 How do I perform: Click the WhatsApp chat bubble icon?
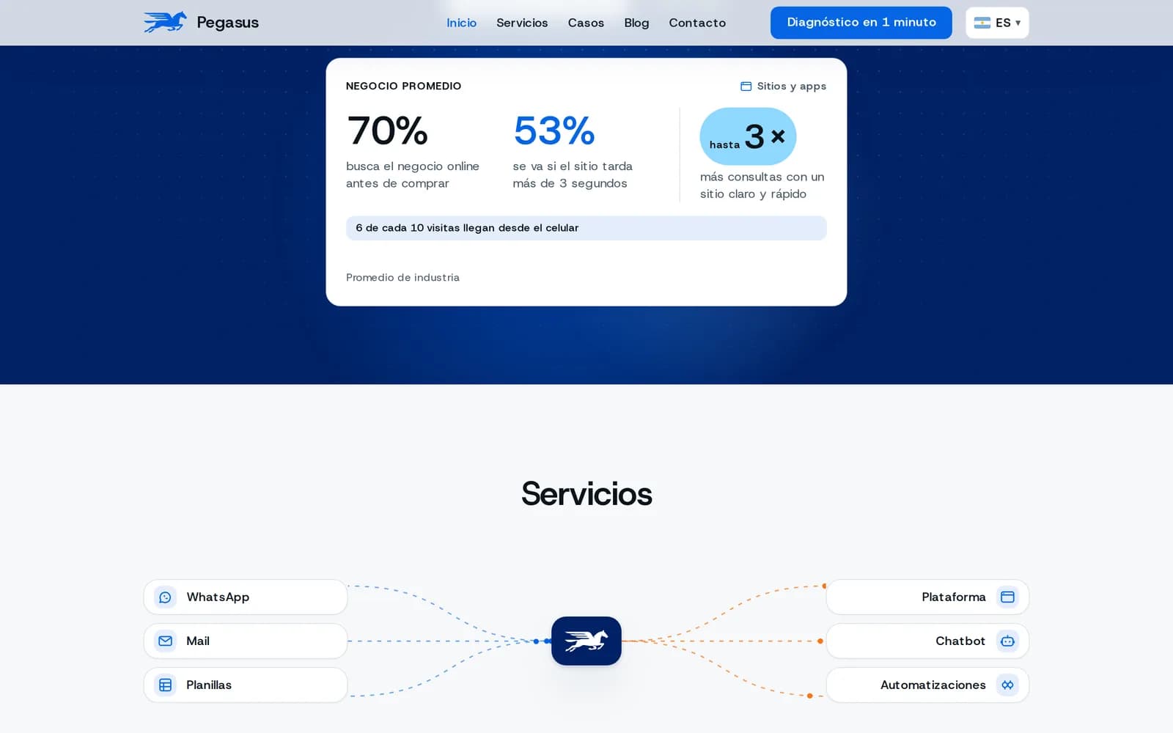pyautogui.click(x=166, y=597)
